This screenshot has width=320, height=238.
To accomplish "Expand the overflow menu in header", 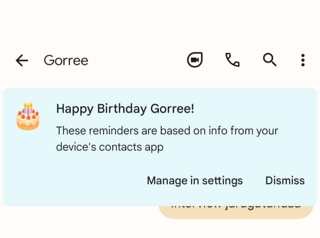I will (x=303, y=60).
